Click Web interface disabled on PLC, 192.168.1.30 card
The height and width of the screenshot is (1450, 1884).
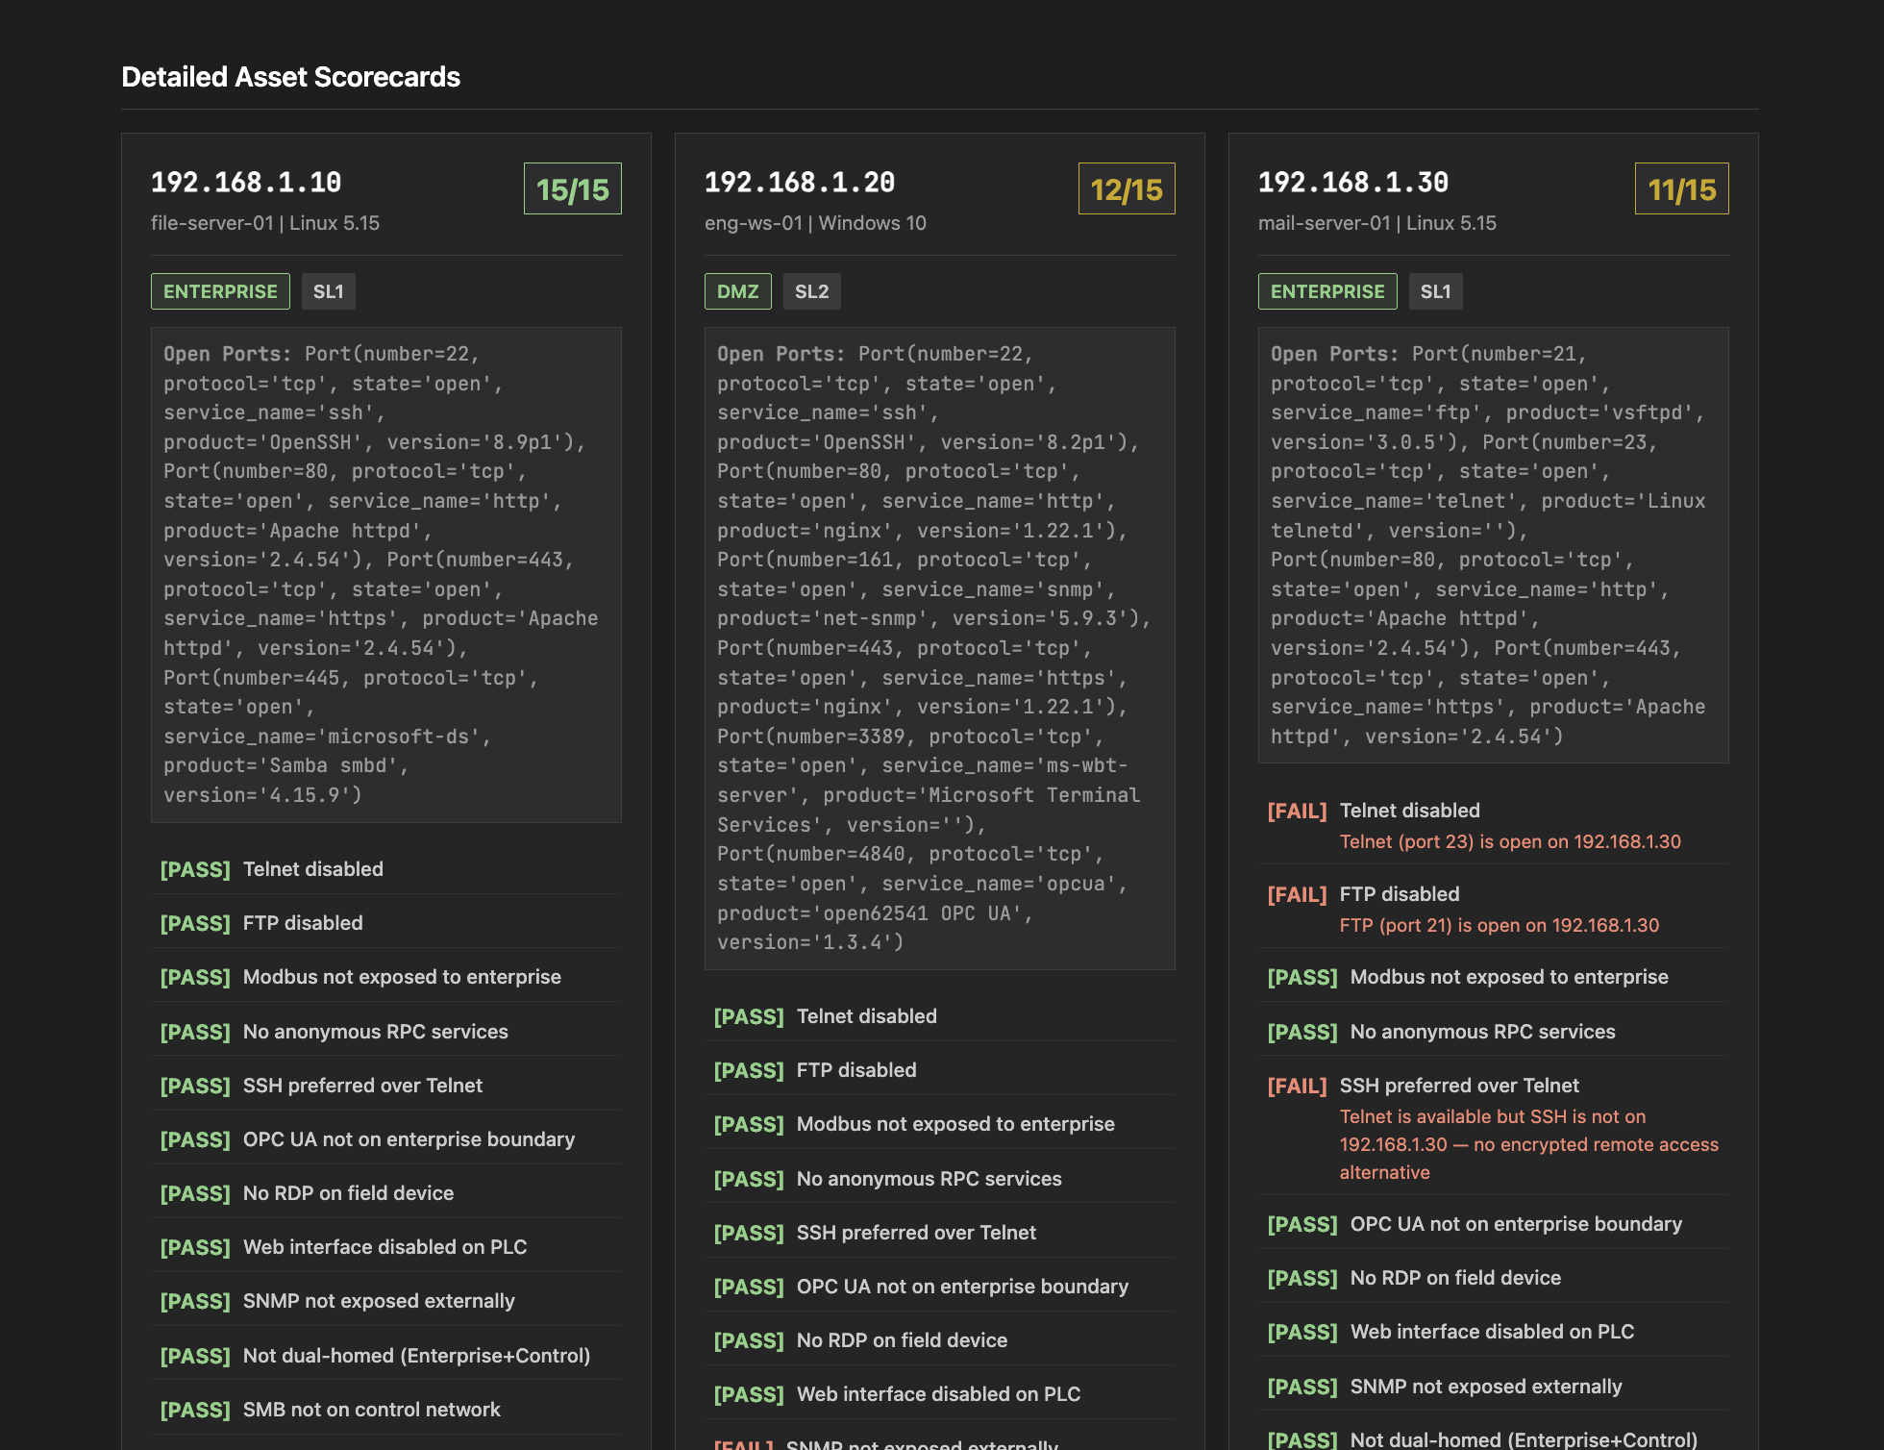1494,1332
